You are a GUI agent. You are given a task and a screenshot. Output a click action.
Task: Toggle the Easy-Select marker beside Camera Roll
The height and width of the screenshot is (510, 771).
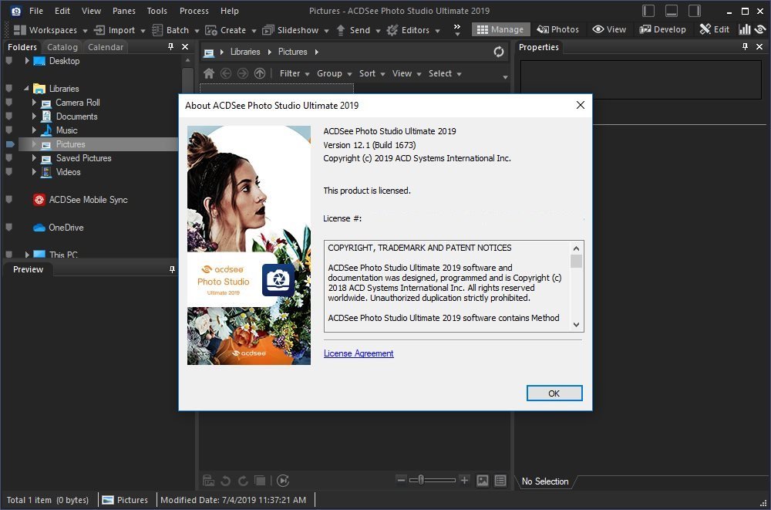pos(9,103)
